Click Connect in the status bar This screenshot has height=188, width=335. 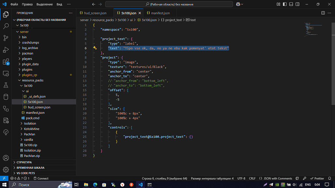click(41, 179)
